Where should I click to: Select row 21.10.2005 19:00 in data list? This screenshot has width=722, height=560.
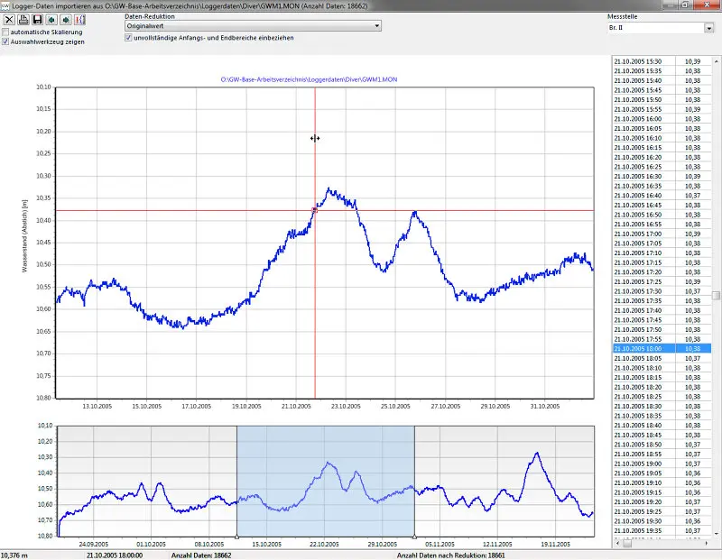point(662,464)
